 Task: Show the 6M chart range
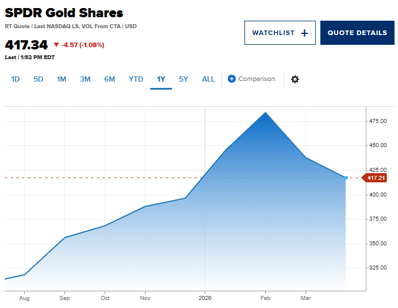point(109,79)
